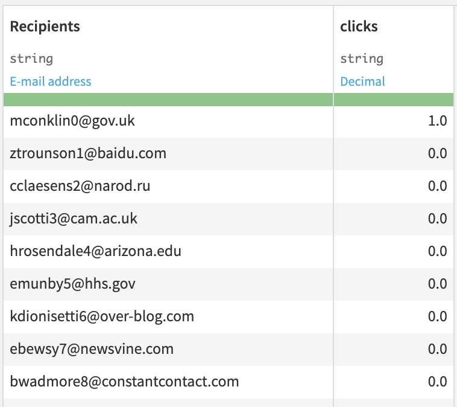This screenshot has height=407, width=457.
Task: Open the Decimal meaning link
Action: coord(362,81)
